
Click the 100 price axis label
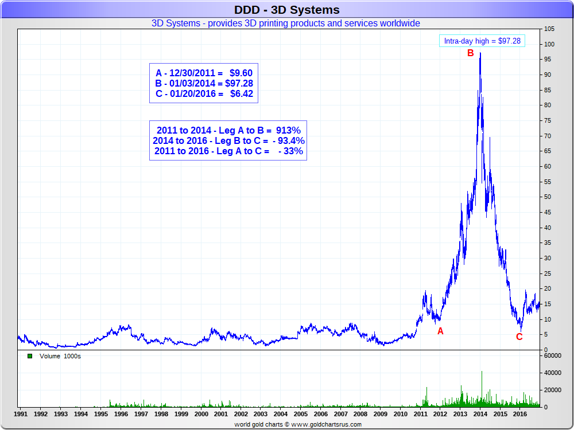(549, 44)
